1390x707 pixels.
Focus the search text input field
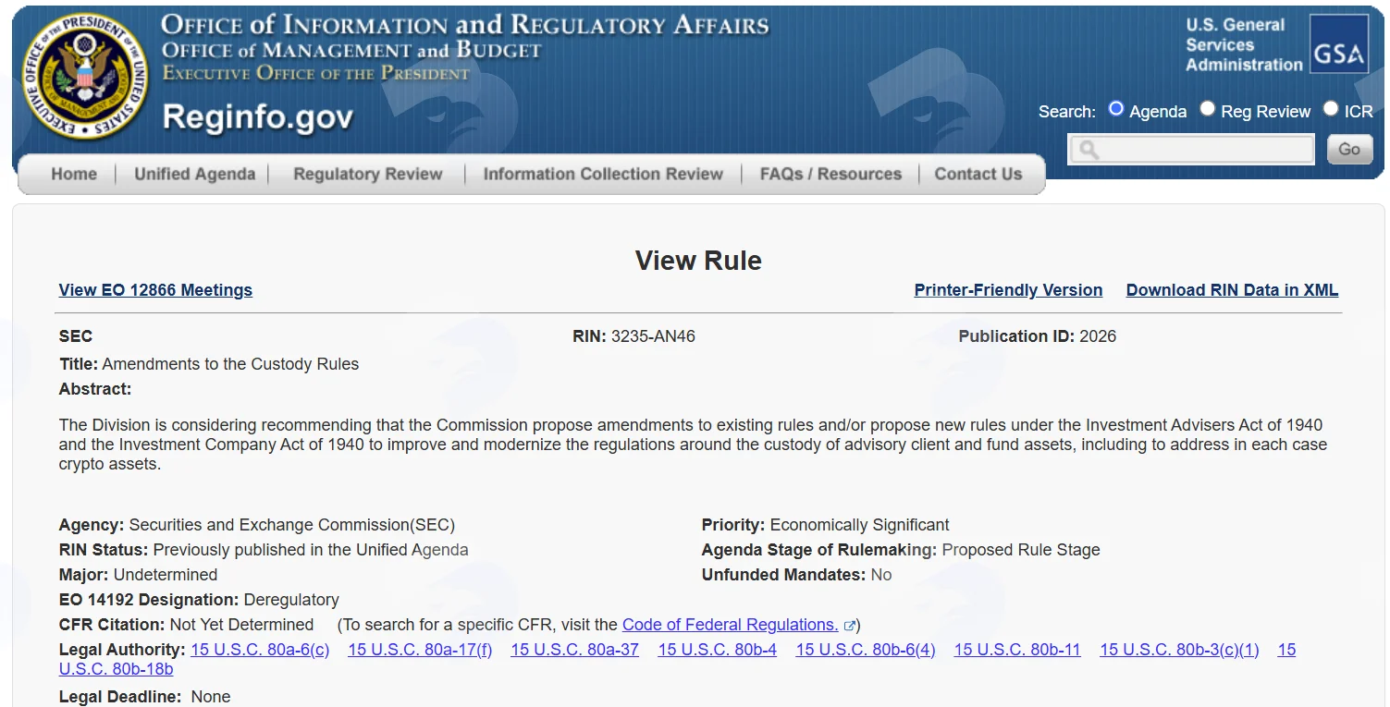1191,150
